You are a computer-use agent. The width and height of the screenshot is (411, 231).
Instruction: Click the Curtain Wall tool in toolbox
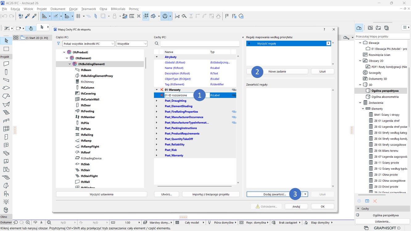(x=6, y=129)
